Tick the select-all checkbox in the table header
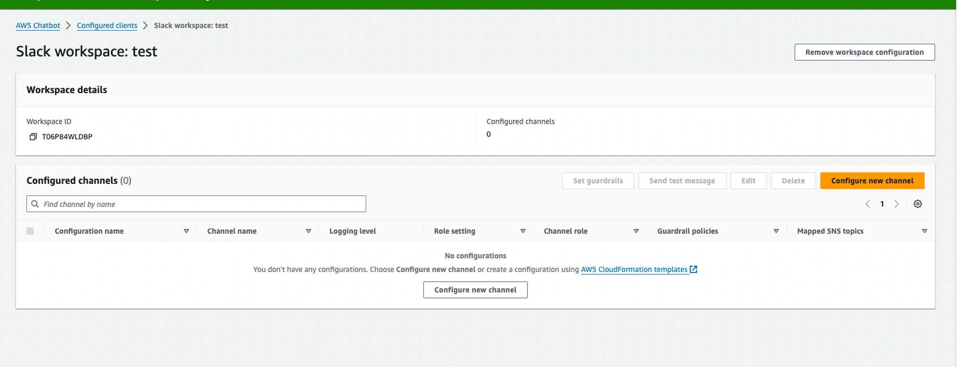This screenshot has width=959, height=367. click(30, 231)
